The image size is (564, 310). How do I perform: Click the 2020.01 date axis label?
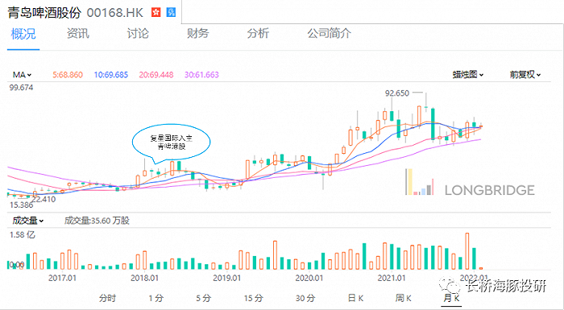coord(309,278)
